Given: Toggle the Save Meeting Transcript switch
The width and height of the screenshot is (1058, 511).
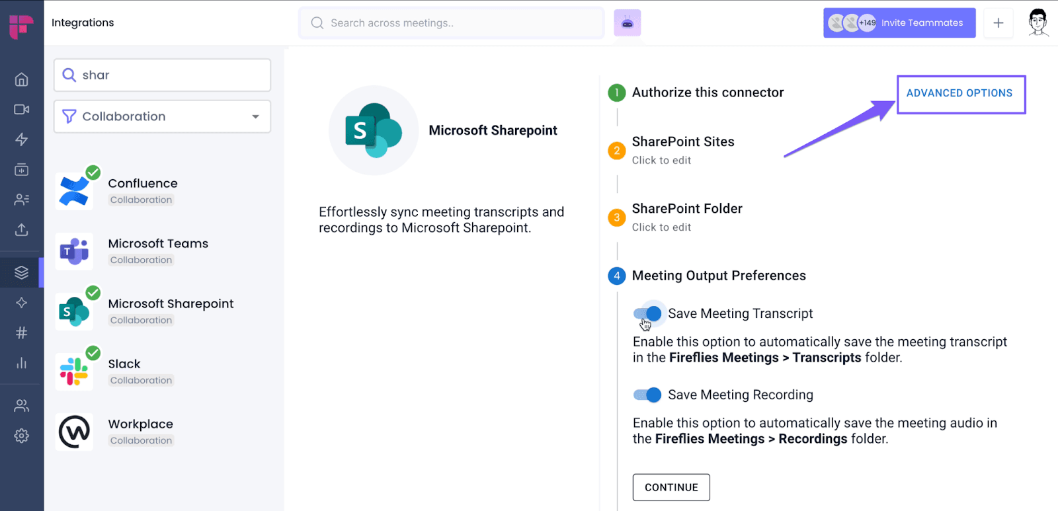Looking at the screenshot, I should coord(647,313).
